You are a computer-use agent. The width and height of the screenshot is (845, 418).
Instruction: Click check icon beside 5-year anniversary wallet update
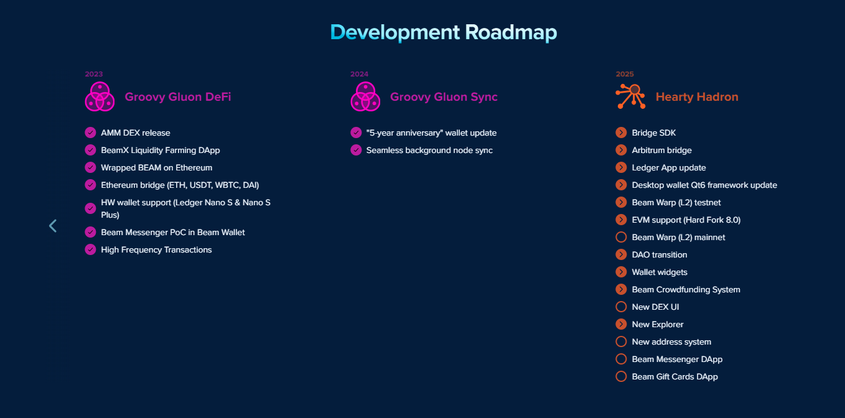coord(356,132)
